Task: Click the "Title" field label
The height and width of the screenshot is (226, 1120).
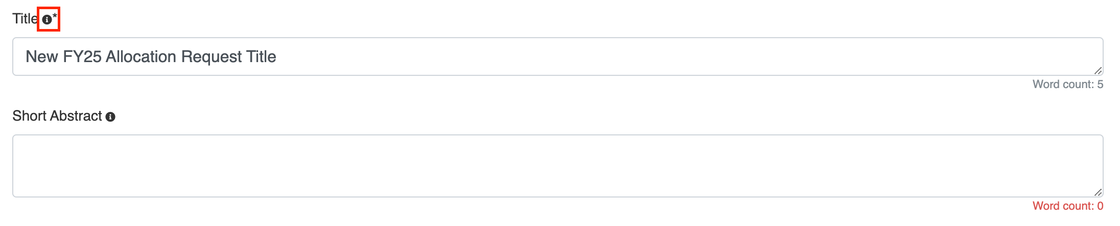Action: pyautogui.click(x=25, y=19)
